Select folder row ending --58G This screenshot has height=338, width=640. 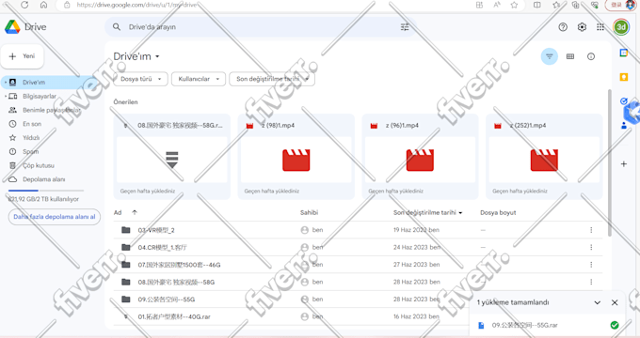click(x=358, y=282)
